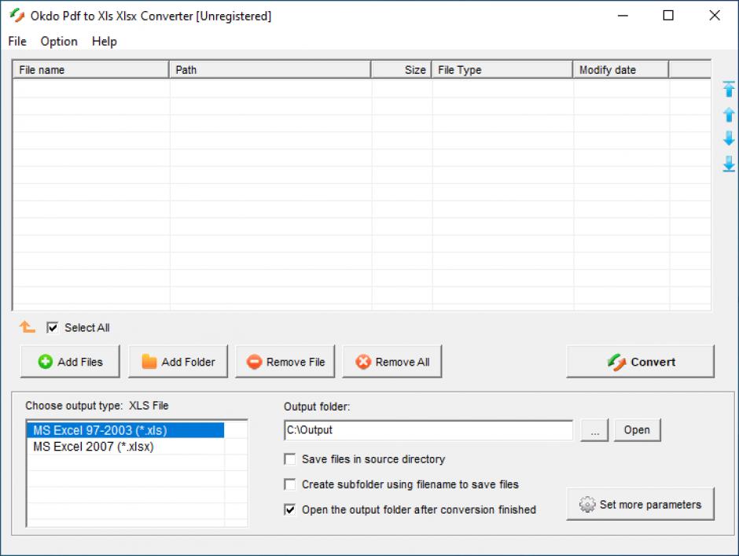Screen dimensions: 739x556
Task: Close the converter window
Action: [x=715, y=16]
